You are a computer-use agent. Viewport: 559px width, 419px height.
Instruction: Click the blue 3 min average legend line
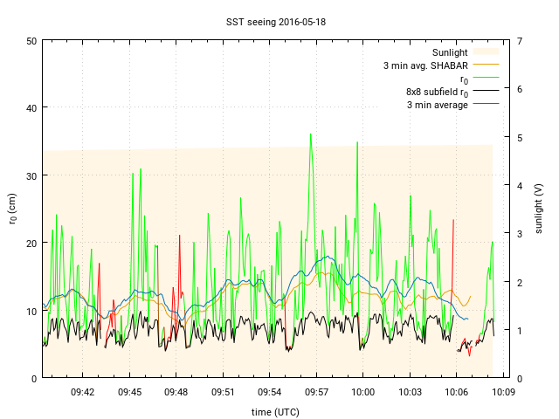[x=486, y=105]
